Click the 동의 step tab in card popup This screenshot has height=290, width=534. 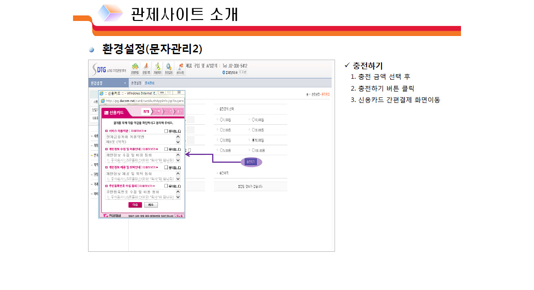[x=146, y=112]
